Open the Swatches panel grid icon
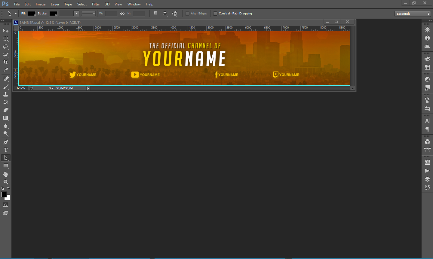433x259 pixels. [x=427, y=67]
